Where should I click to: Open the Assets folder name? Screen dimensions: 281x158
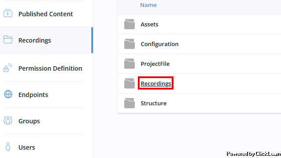coord(149,25)
